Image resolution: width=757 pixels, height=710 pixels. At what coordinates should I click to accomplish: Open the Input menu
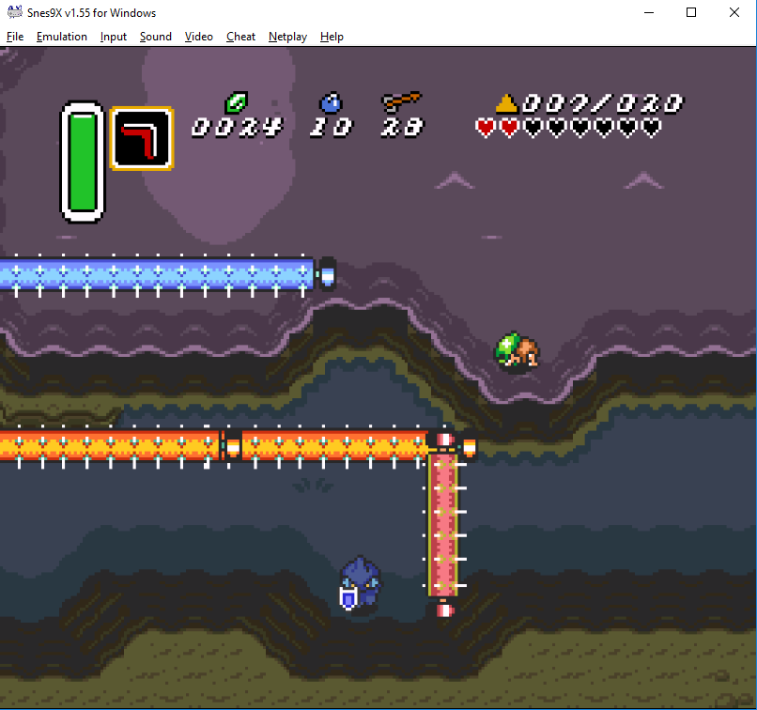(x=114, y=37)
